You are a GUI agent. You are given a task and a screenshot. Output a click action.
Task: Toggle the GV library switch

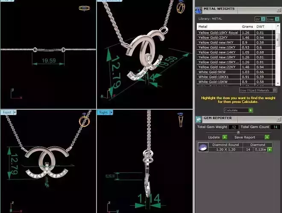pyautogui.click(x=260, y=19)
